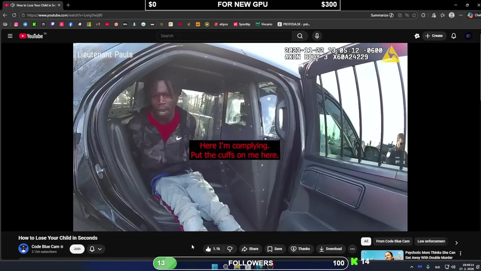Open the Telegram bookmark
This screenshot has height=271, width=481.
[x=25, y=24]
